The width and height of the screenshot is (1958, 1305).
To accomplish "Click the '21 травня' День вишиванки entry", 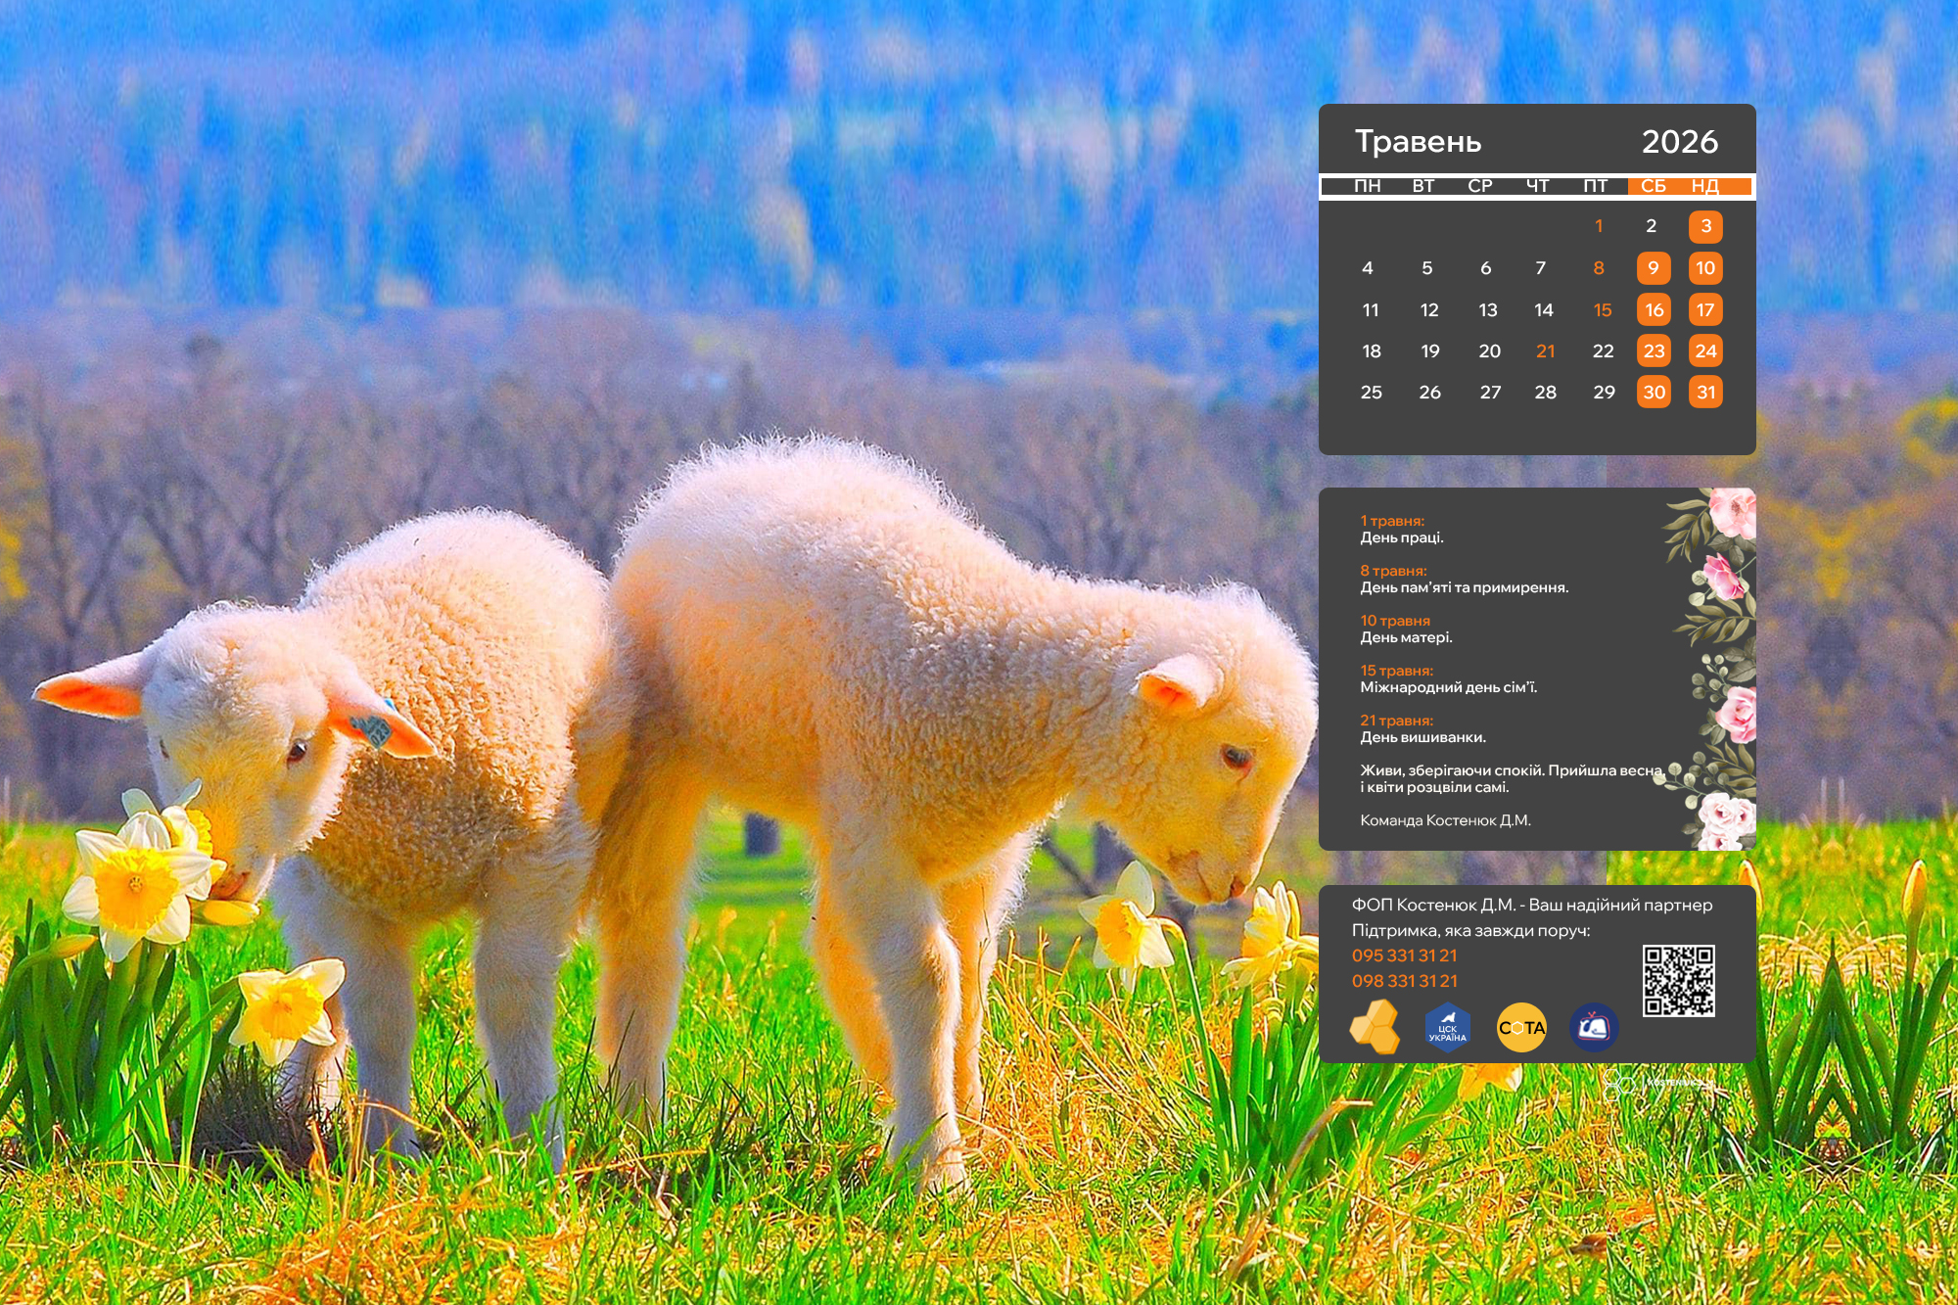I will (1422, 728).
